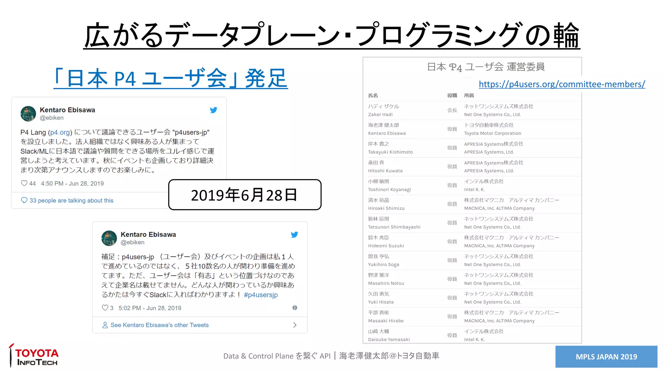Click the @ebiken handle in the second tweet
The width and height of the screenshot is (663, 373).
pyautogui.click(x=133, y=243)
